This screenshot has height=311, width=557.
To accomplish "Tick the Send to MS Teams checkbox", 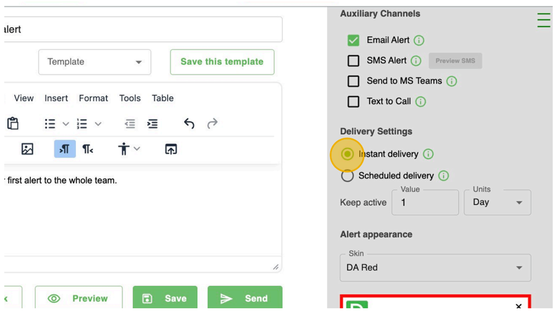I will click(353, 81).
